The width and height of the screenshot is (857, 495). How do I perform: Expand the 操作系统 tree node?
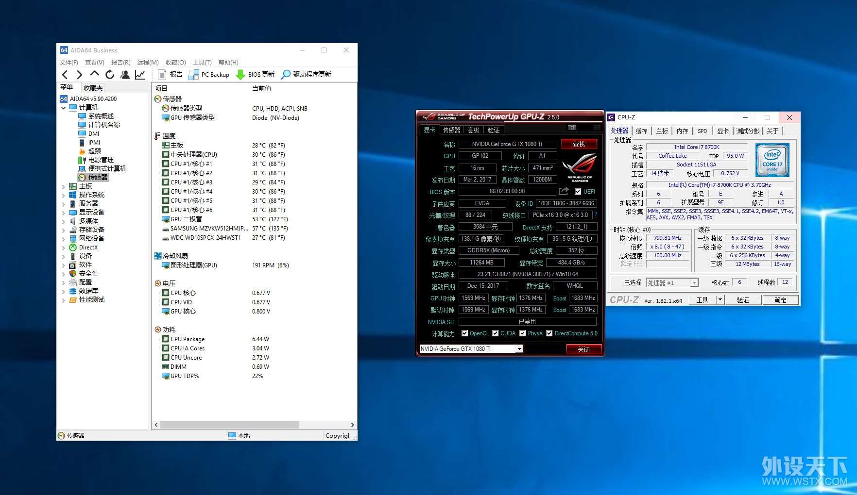63,195
